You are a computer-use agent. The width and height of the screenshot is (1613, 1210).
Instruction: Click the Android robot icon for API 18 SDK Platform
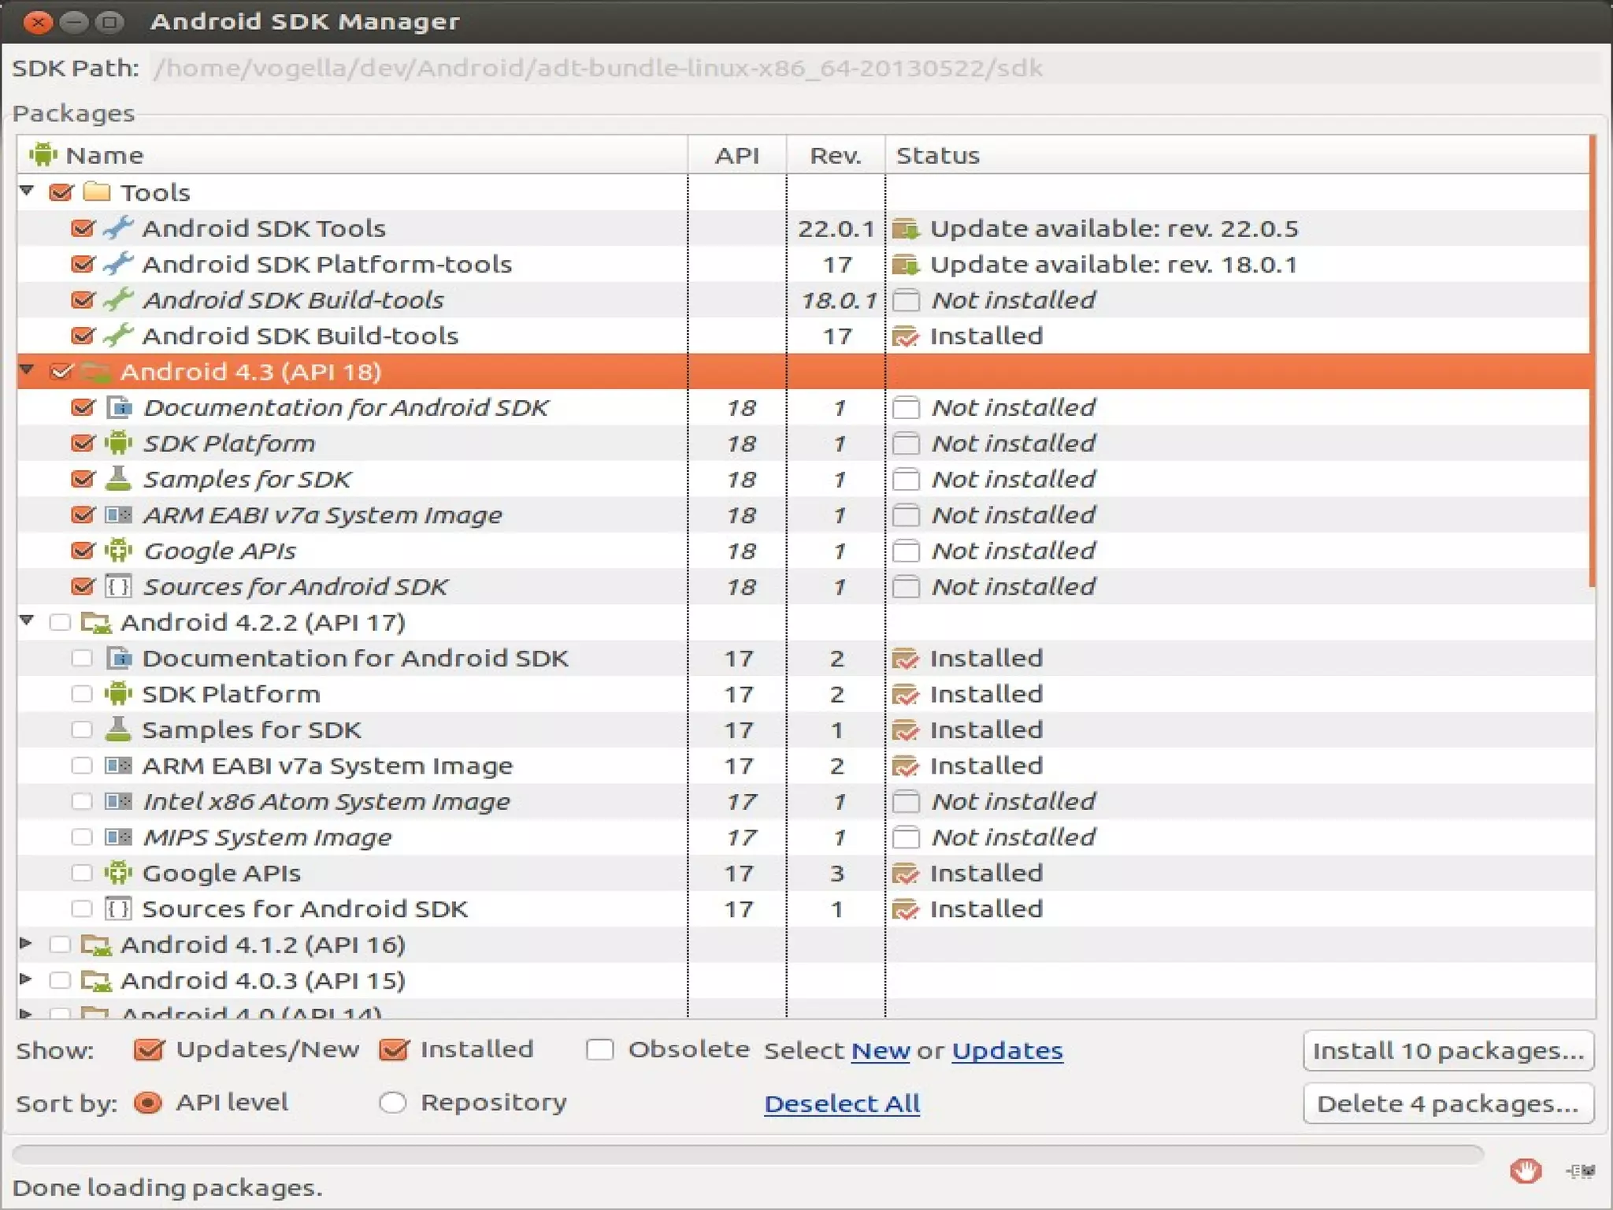pyautogui.click(x=118, y=444)
